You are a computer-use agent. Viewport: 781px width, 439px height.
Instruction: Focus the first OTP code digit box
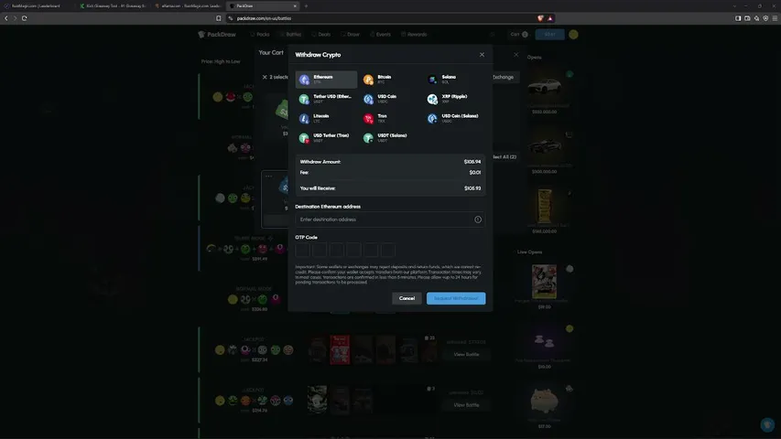tap(302, 250)
